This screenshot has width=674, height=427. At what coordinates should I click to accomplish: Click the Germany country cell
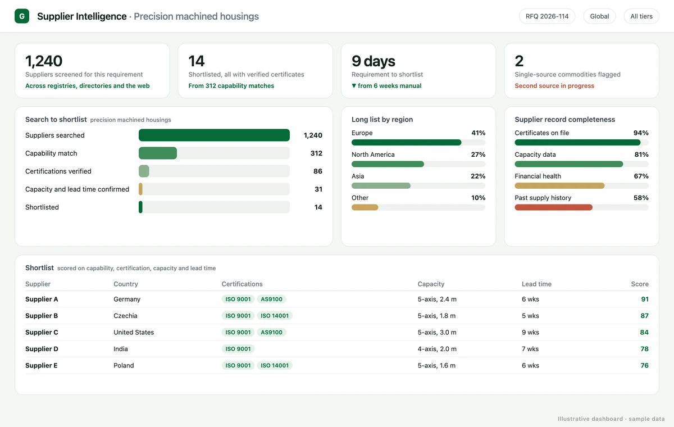coord(127,299)
